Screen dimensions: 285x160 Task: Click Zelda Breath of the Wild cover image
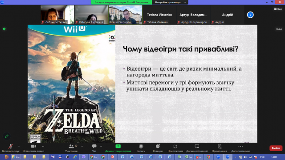coord(71,84)
